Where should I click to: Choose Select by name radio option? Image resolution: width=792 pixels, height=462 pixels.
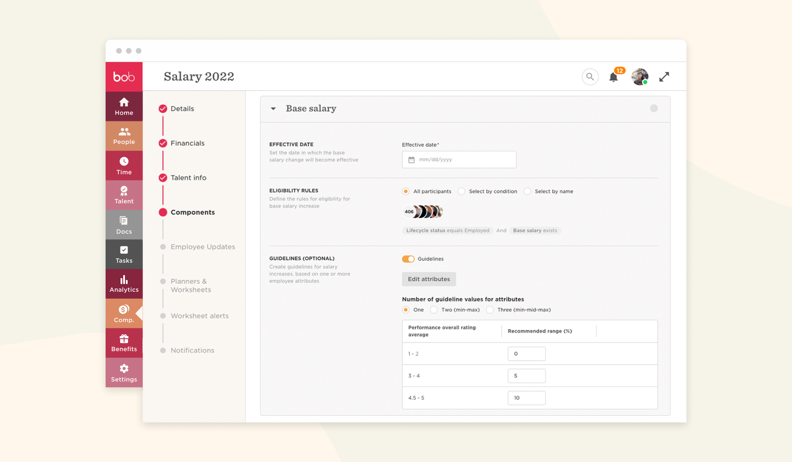pyautogui.click(x=527, y=191)
